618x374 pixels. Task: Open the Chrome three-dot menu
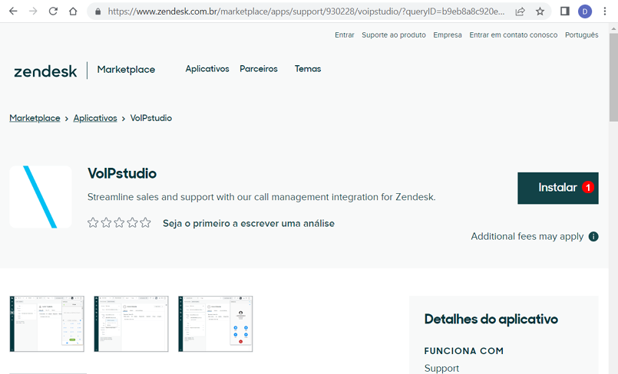point(605,11)
